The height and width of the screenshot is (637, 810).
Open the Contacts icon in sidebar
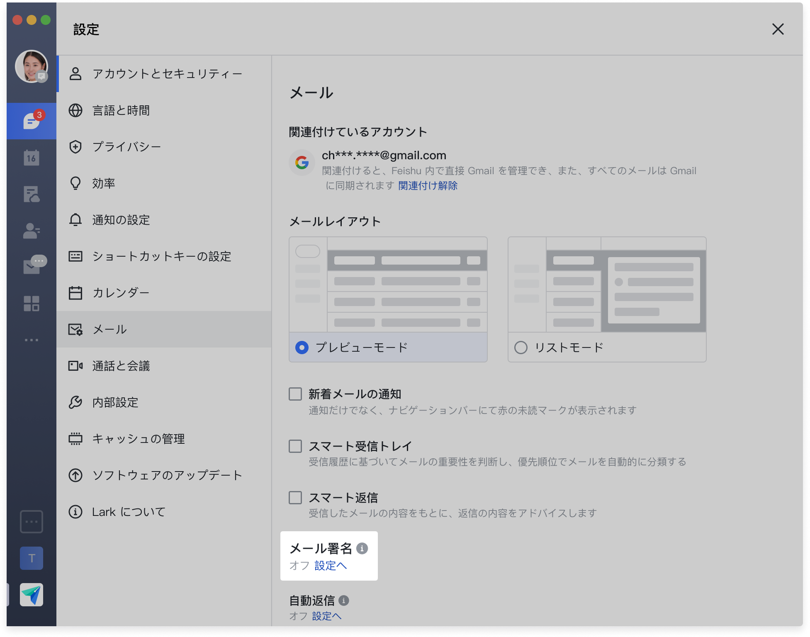pos(32,231)
